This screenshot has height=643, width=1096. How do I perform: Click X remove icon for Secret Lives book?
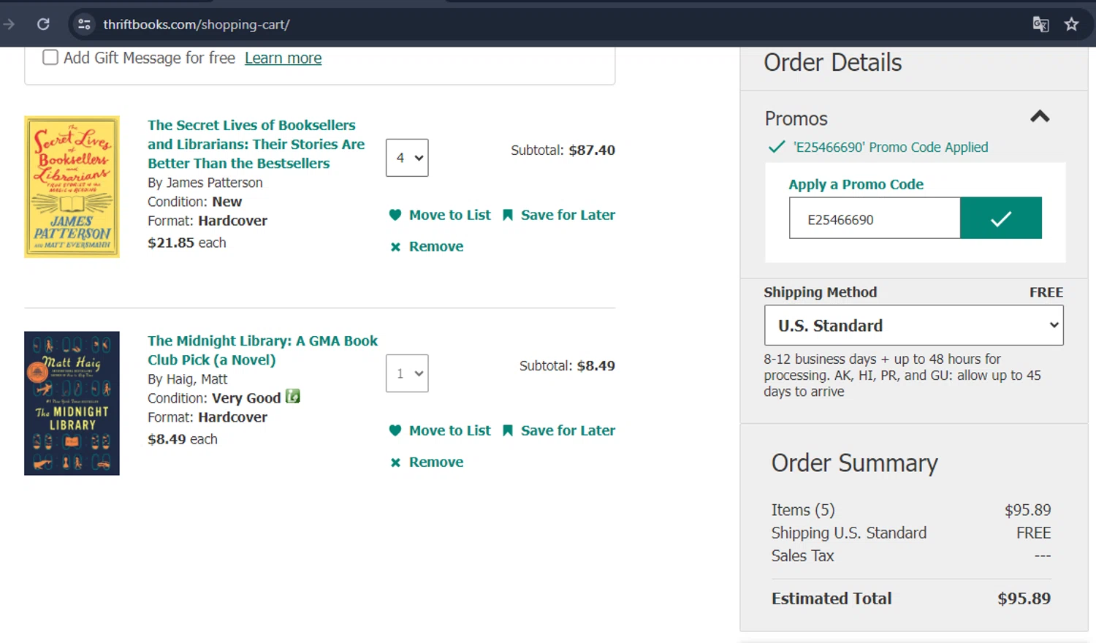(x=395, y=247)
